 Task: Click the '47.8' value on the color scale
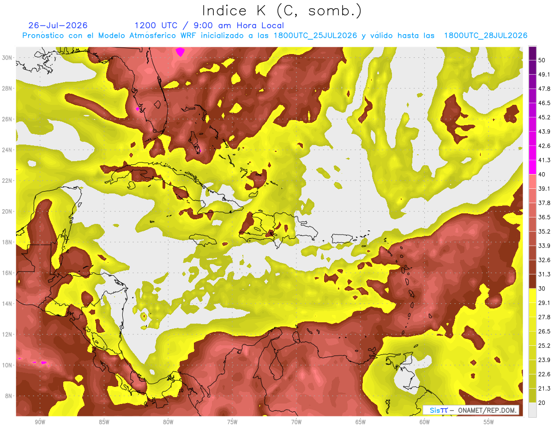(544, 89)
